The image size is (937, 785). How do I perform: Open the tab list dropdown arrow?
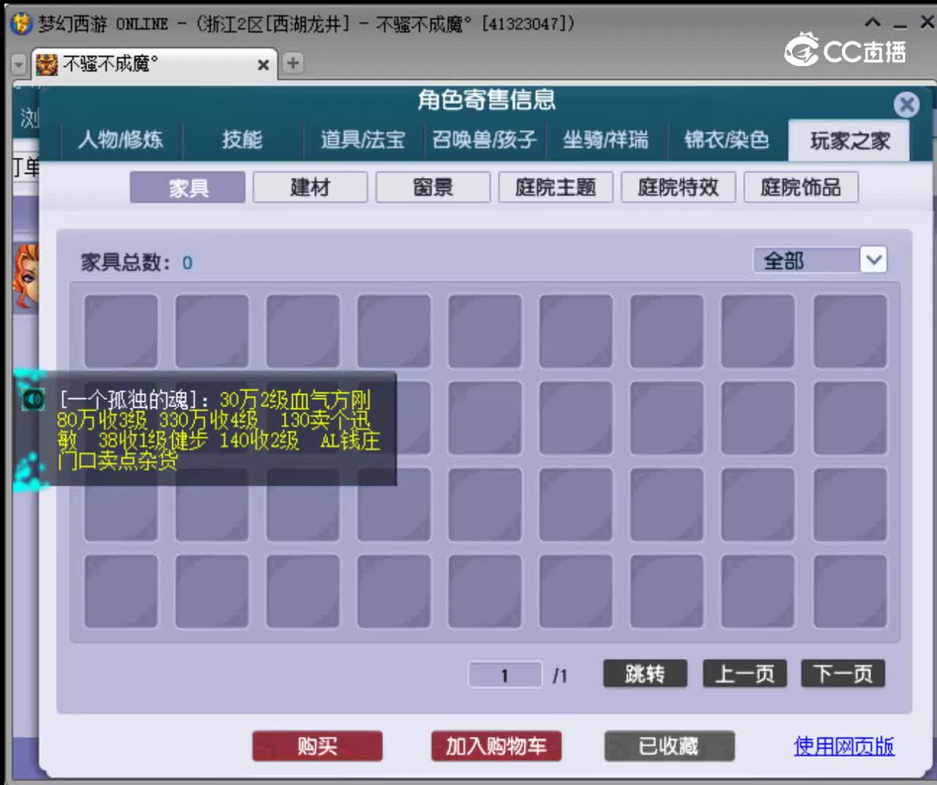19,64
